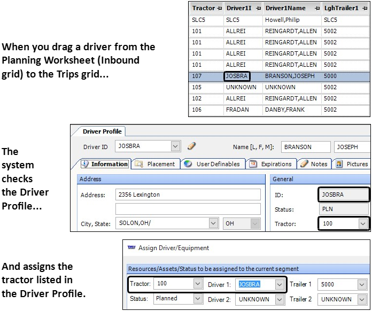
Task: Open the Status dropdown showing Planned
Action: (197, 299)
